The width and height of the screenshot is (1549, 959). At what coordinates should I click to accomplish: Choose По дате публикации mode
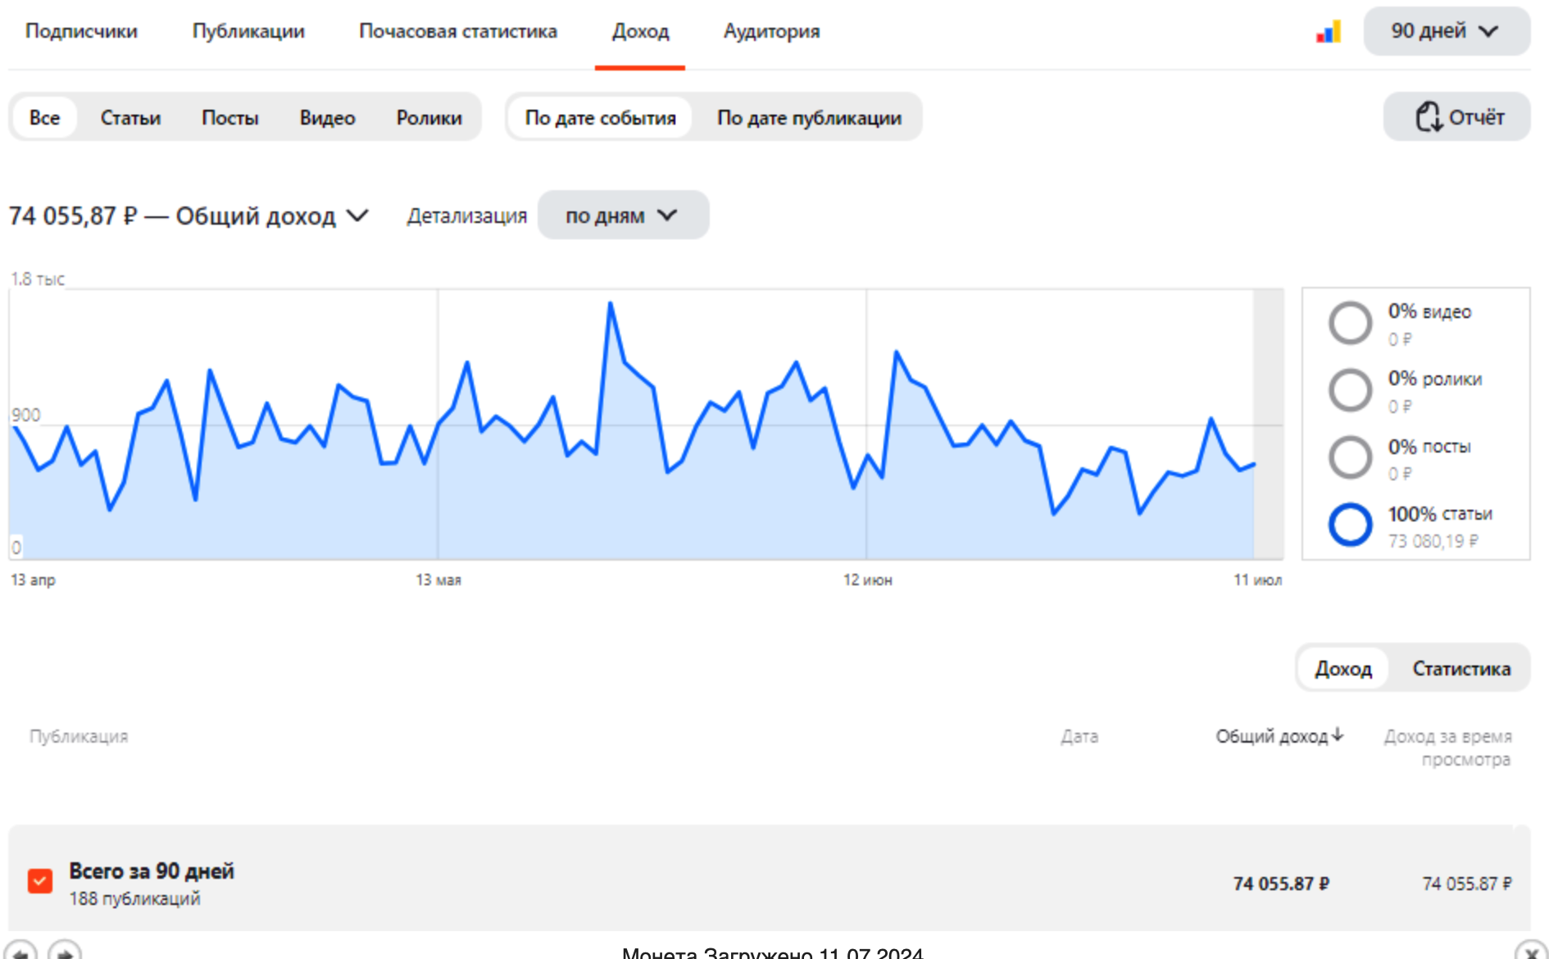pos(809,117)
